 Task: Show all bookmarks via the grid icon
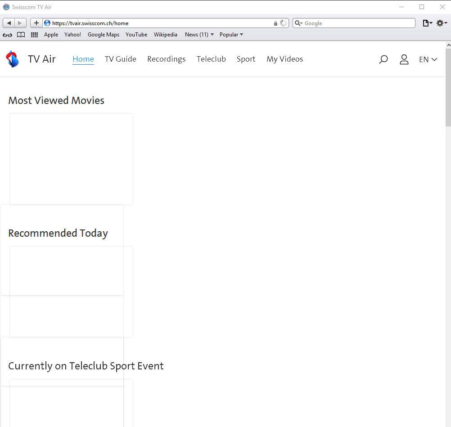tap(34, 35)
